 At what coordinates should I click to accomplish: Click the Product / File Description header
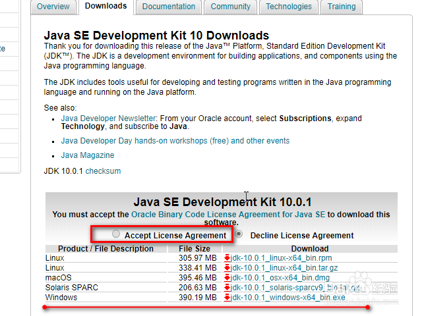coord(105,249)
